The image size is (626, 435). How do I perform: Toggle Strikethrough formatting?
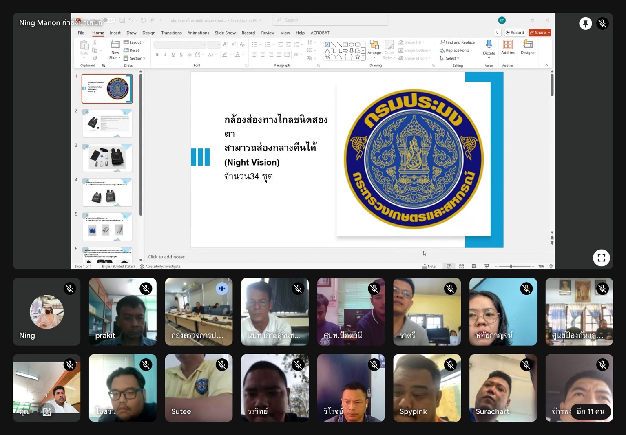pyautogui.click(x=189, y=55)
